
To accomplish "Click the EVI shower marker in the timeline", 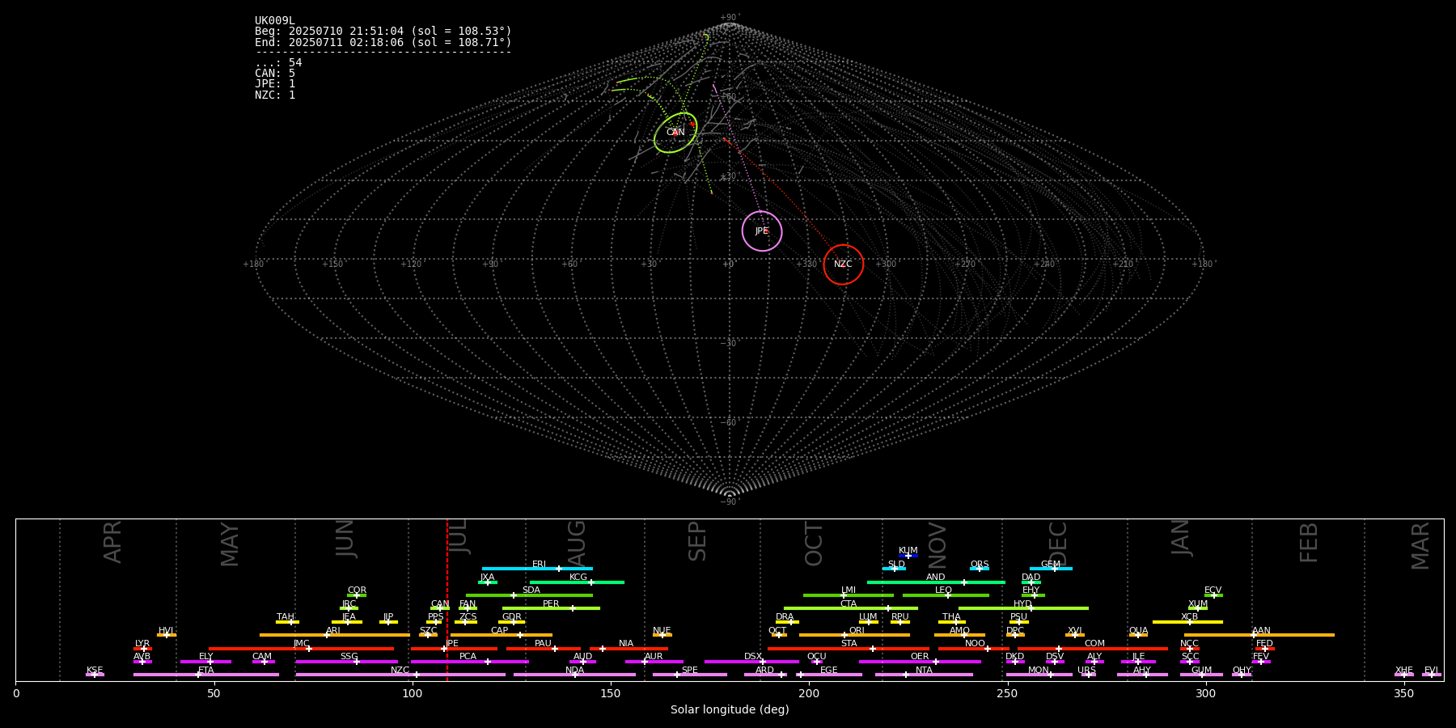I will click(1431, 675).
